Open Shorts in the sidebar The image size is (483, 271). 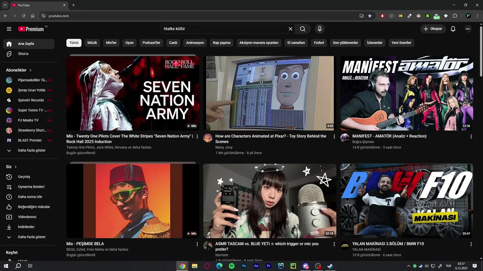pos(29,54)
